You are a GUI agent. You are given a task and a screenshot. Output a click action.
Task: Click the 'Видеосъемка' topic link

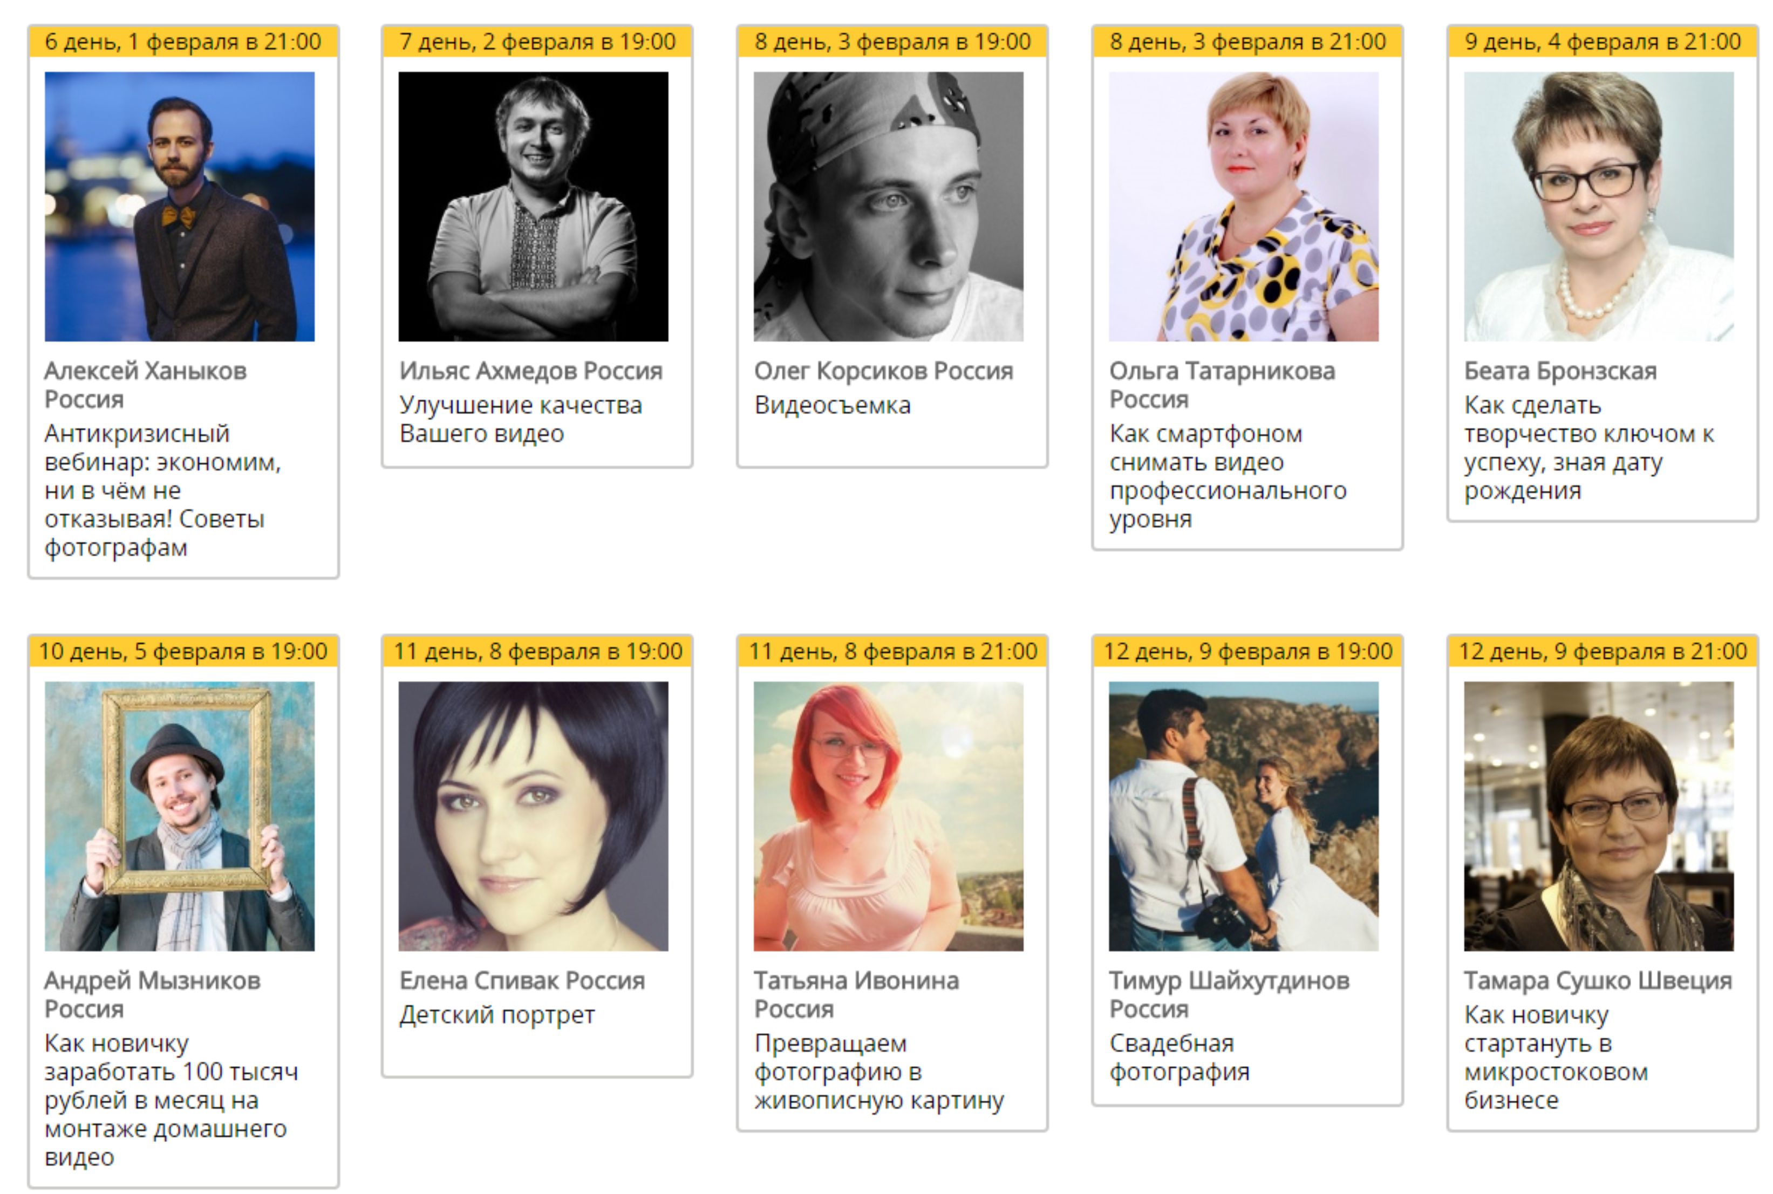(x=832, y=405)
